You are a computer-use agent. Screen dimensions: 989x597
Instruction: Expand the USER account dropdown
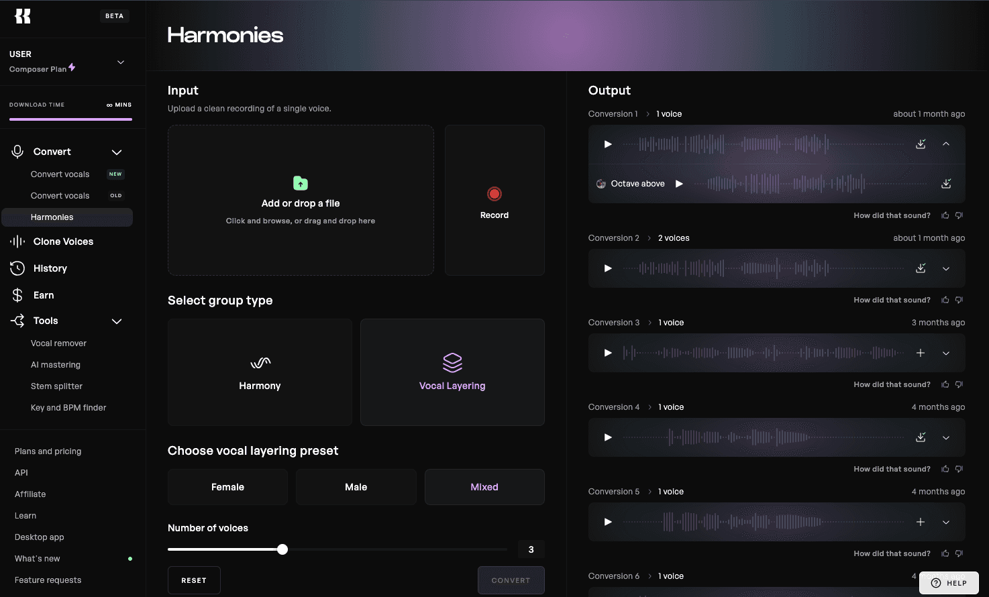121,62
